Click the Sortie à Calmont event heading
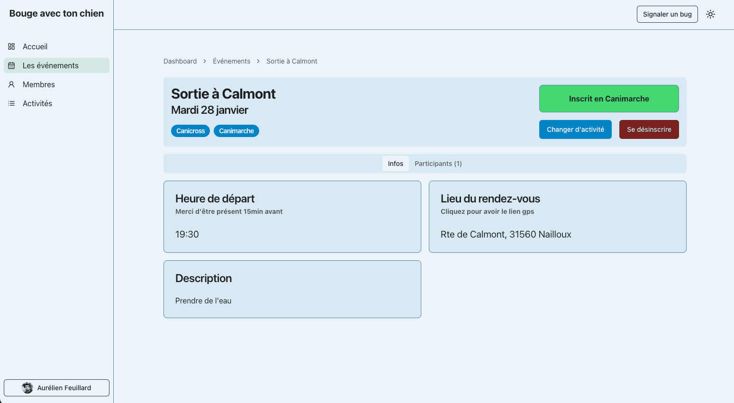The height and width of the screenshot is (403, 734). tap(223, 94)
